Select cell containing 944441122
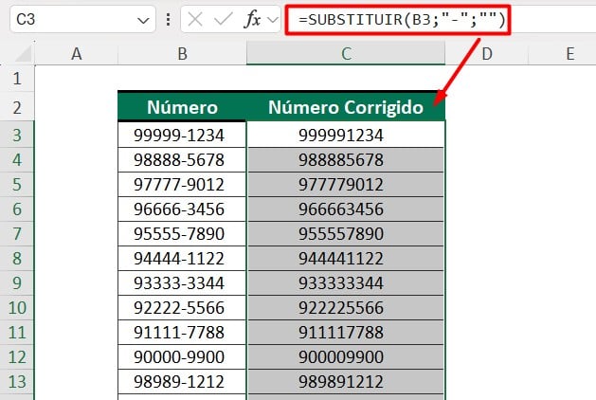The height and width of the screenshot is (400, 596). point(346,258)
